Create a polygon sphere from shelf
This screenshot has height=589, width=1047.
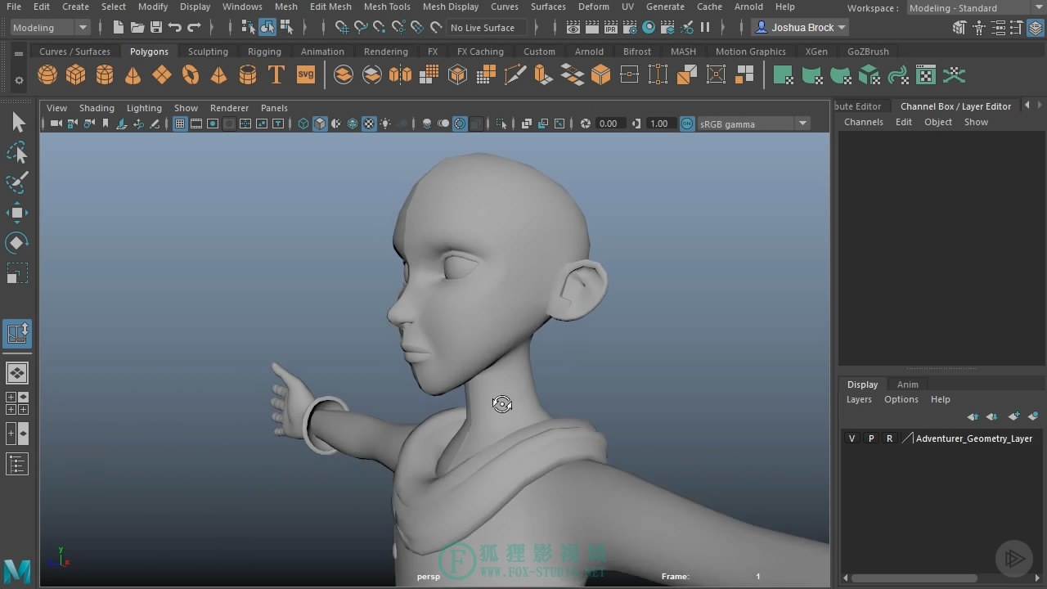pos(47,75)
